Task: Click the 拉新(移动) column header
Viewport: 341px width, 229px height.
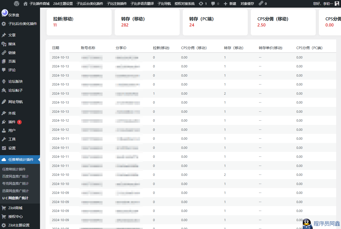Action: click(x=161, y=48)
